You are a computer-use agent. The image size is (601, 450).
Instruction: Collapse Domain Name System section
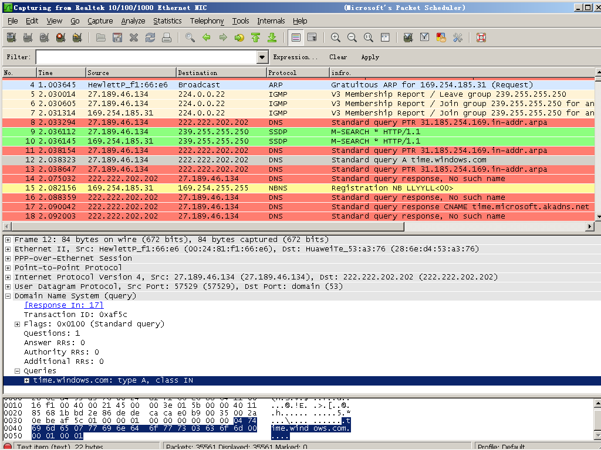[8, 296]
